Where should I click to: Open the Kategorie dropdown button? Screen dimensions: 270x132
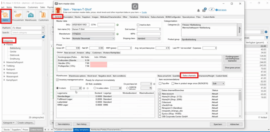click(x=9, y=123)
